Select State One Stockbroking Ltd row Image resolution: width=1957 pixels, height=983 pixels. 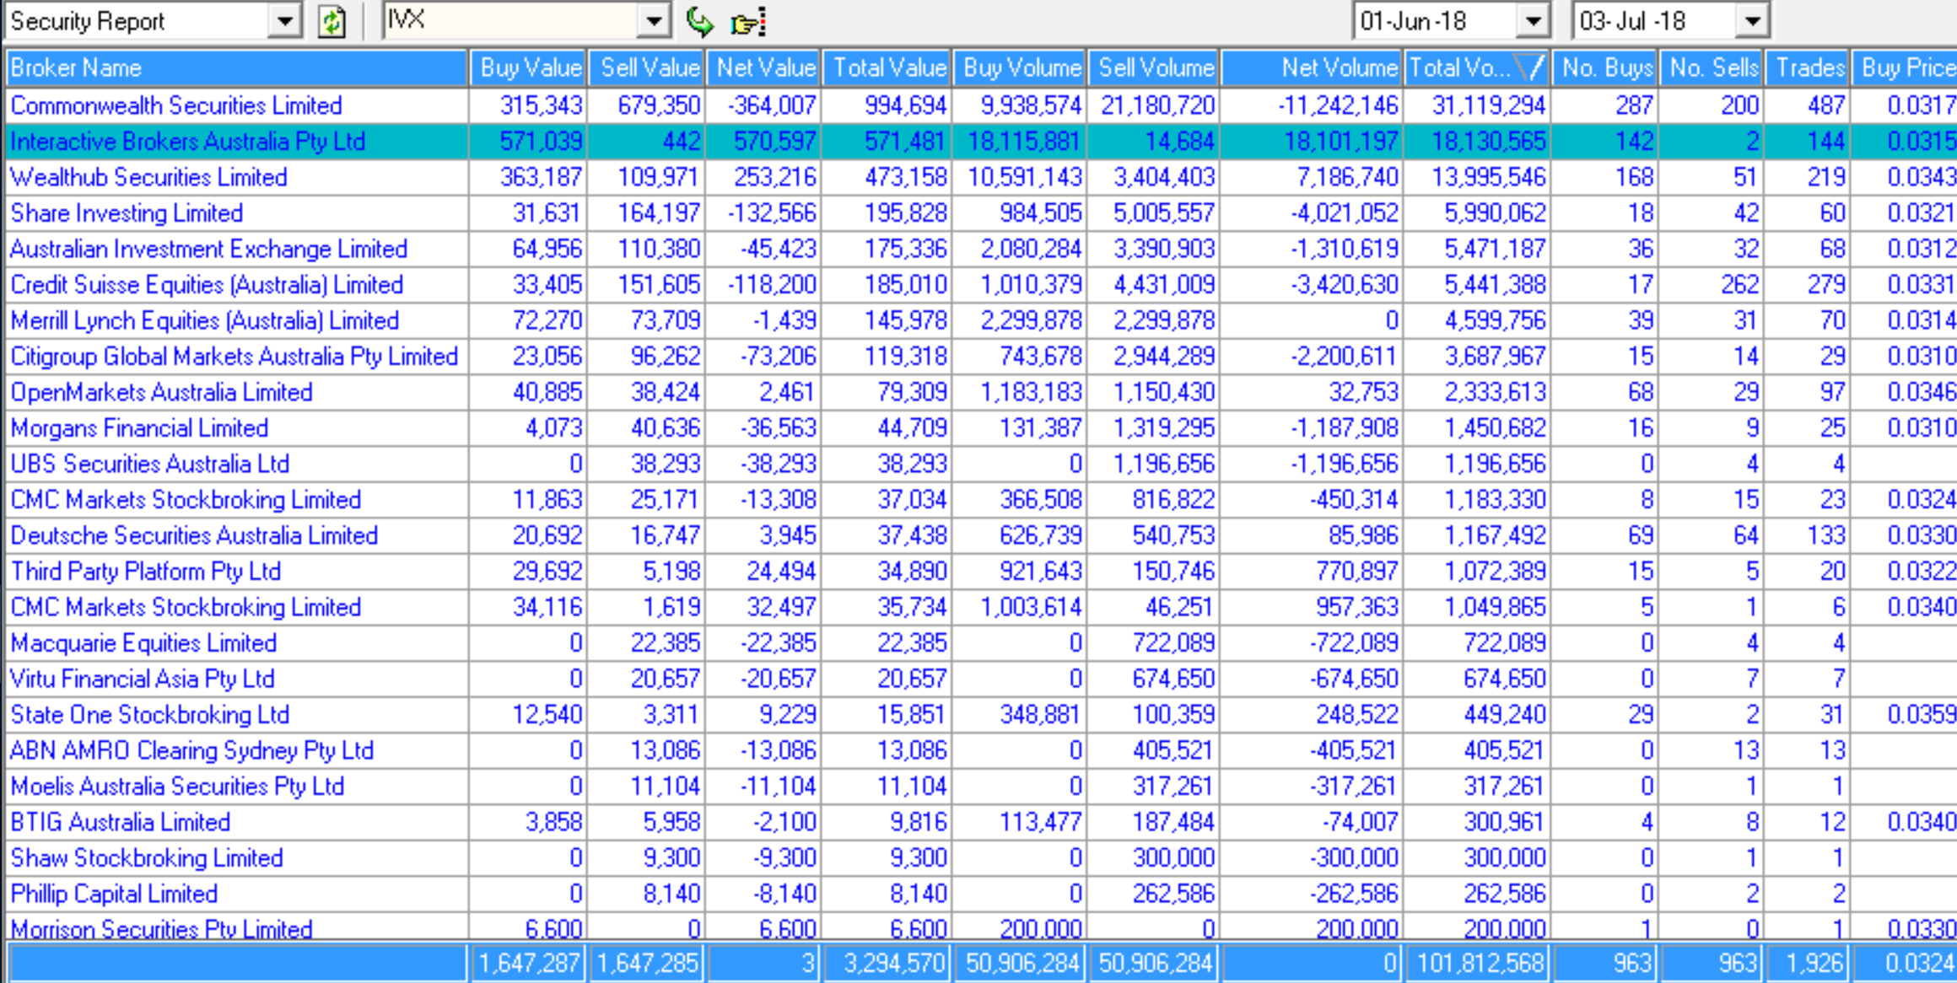coord(981,715)
